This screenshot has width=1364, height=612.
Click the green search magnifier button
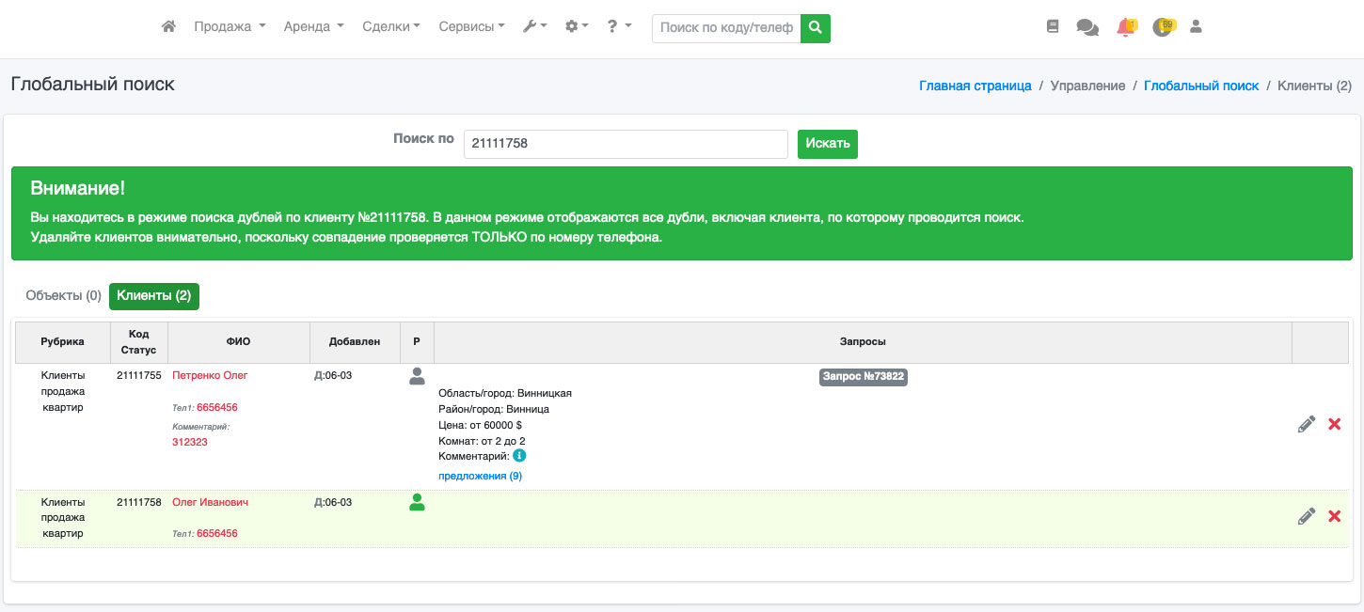[x=816, y=28]
